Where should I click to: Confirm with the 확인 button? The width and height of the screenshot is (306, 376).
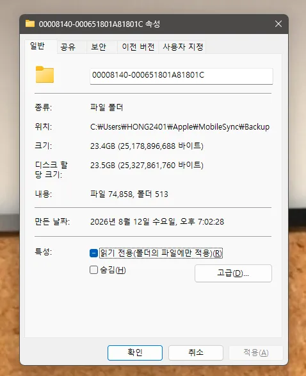pyautogui.click(x=135, y=352)
